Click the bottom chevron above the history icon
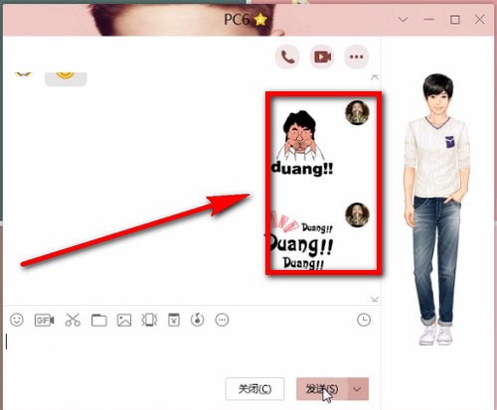The height and width of the screenshot is (410, 497). coord(375,299)
